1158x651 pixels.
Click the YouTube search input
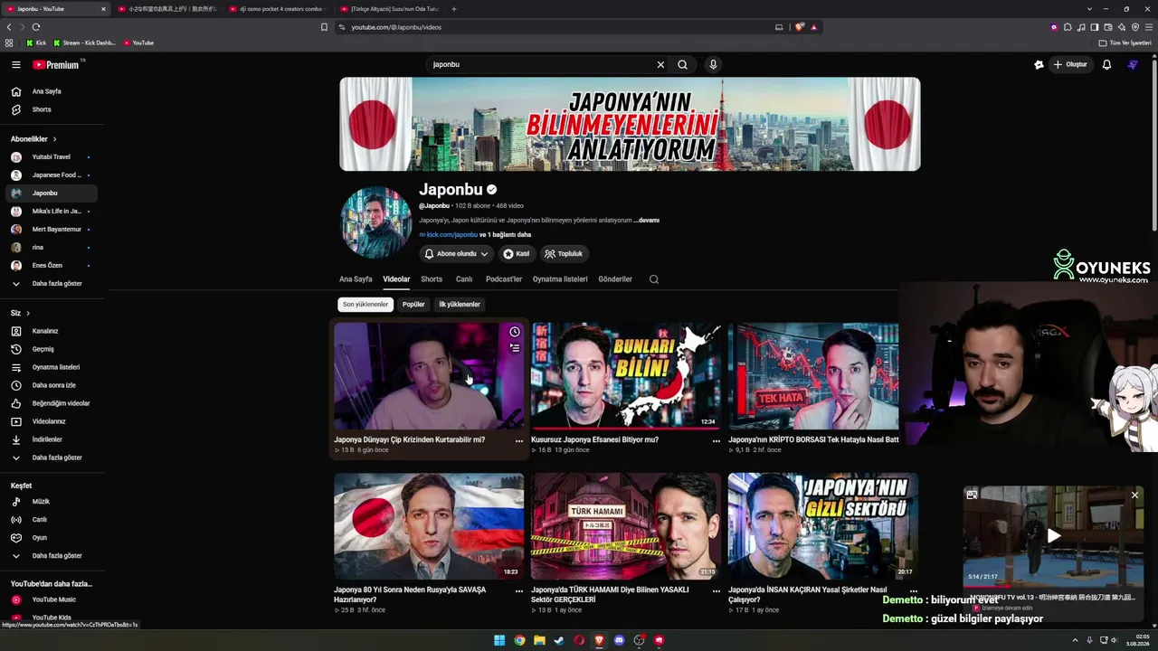tap(543, 65)
